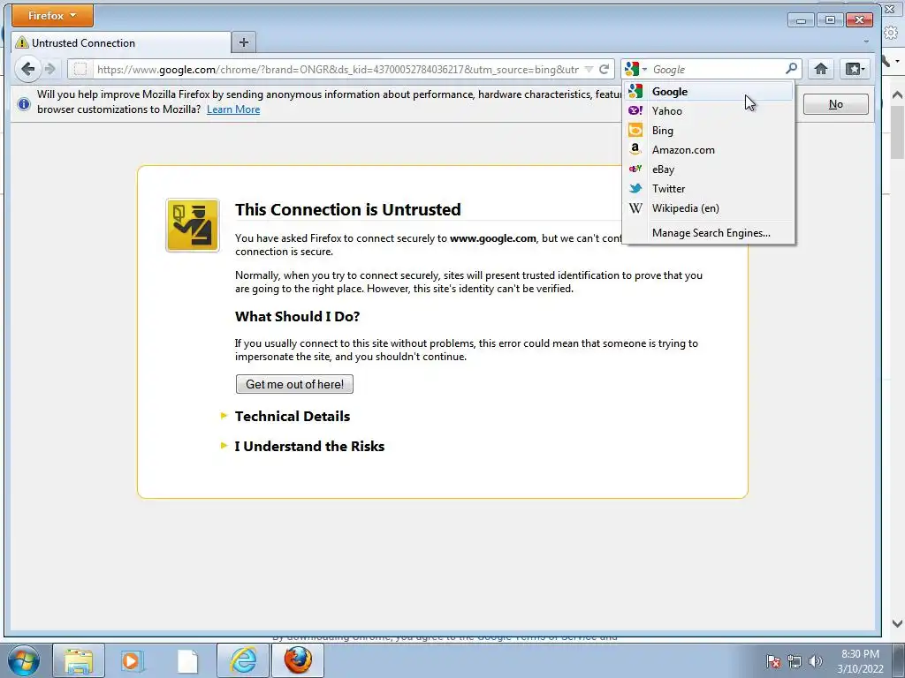Open Internet Explorer from the taskbar
Viewport: 905px width, 678px height.
(x=243, y=660)
